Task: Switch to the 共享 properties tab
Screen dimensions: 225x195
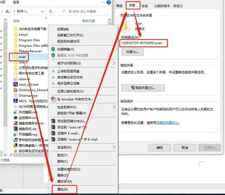Action: (x=132, y=5)
